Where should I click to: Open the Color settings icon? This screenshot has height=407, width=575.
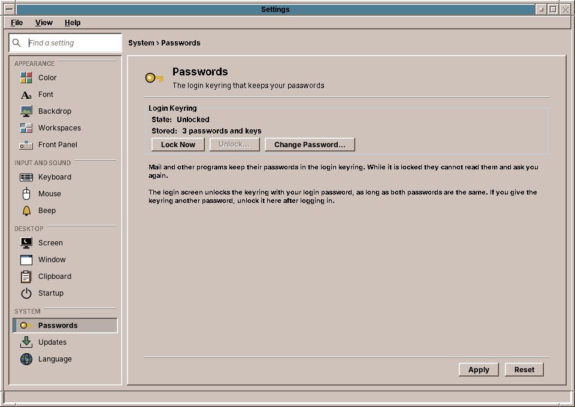(x=26, y=78)
